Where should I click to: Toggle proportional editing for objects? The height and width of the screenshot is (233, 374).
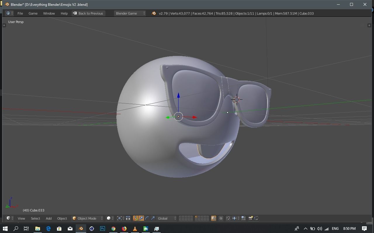[x=221, y=218]
